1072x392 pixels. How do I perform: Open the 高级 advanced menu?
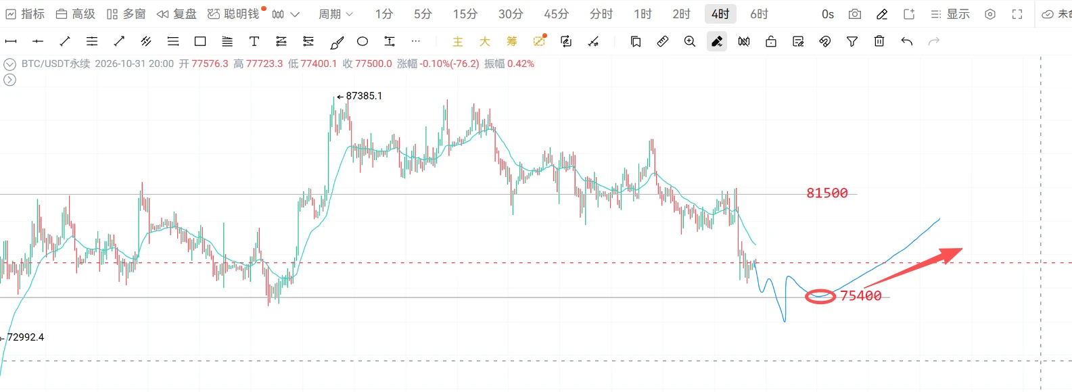coord(76,14)
